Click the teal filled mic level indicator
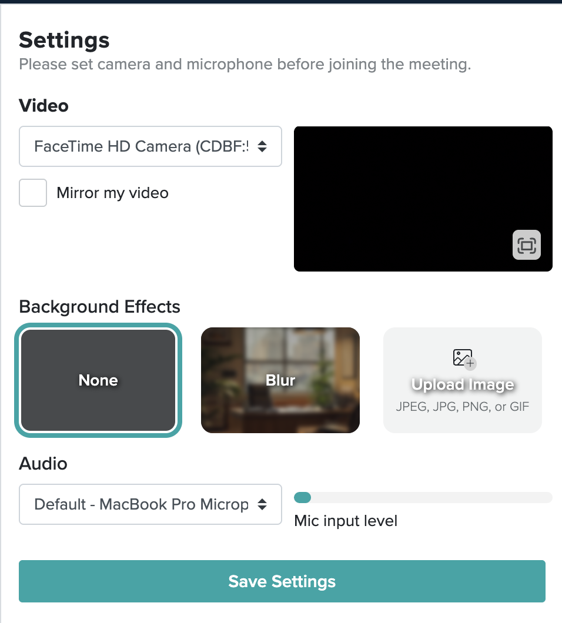562x623 pixels. coord(303,497)
